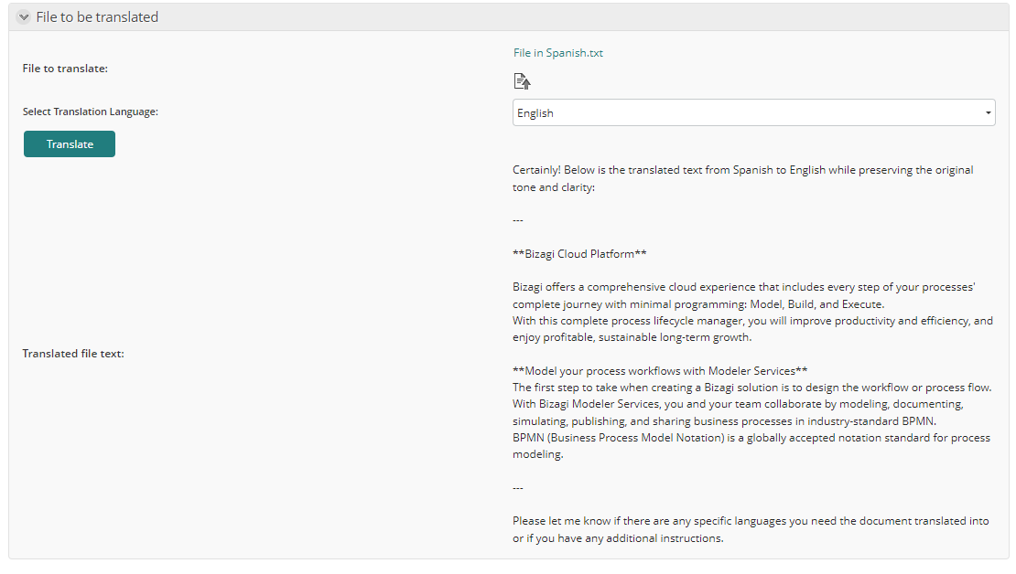Viewport: 1016px width, 574px height.
Task: Click the Model your process workflows heading line
Action: pyautogui.click(x=660, y=371)
